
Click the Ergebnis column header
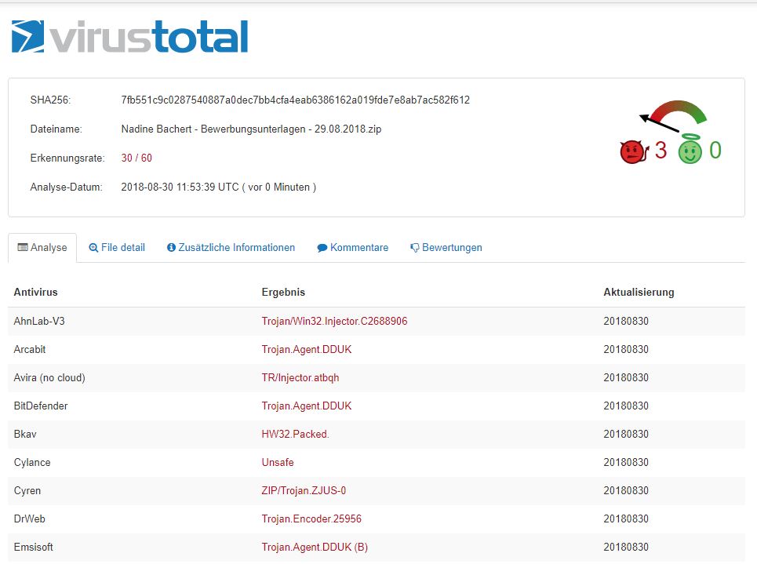click(x=283, y=292)
